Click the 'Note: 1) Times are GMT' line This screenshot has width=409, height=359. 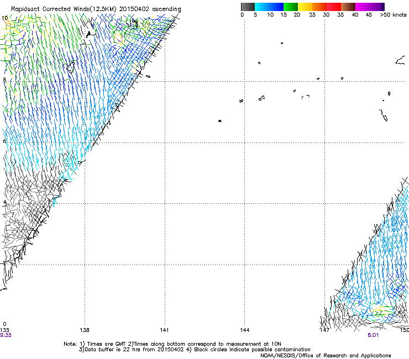(x=172, y=344)
